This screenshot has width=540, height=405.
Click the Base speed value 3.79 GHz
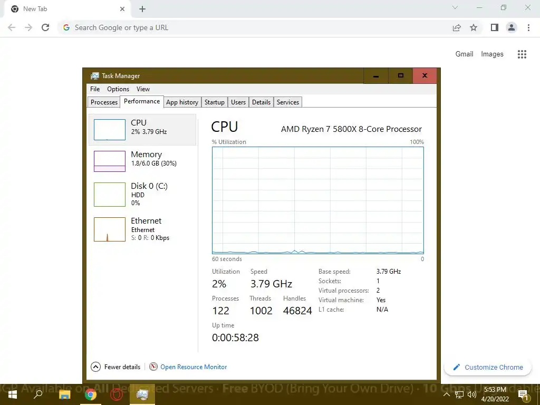pos(389,272)
